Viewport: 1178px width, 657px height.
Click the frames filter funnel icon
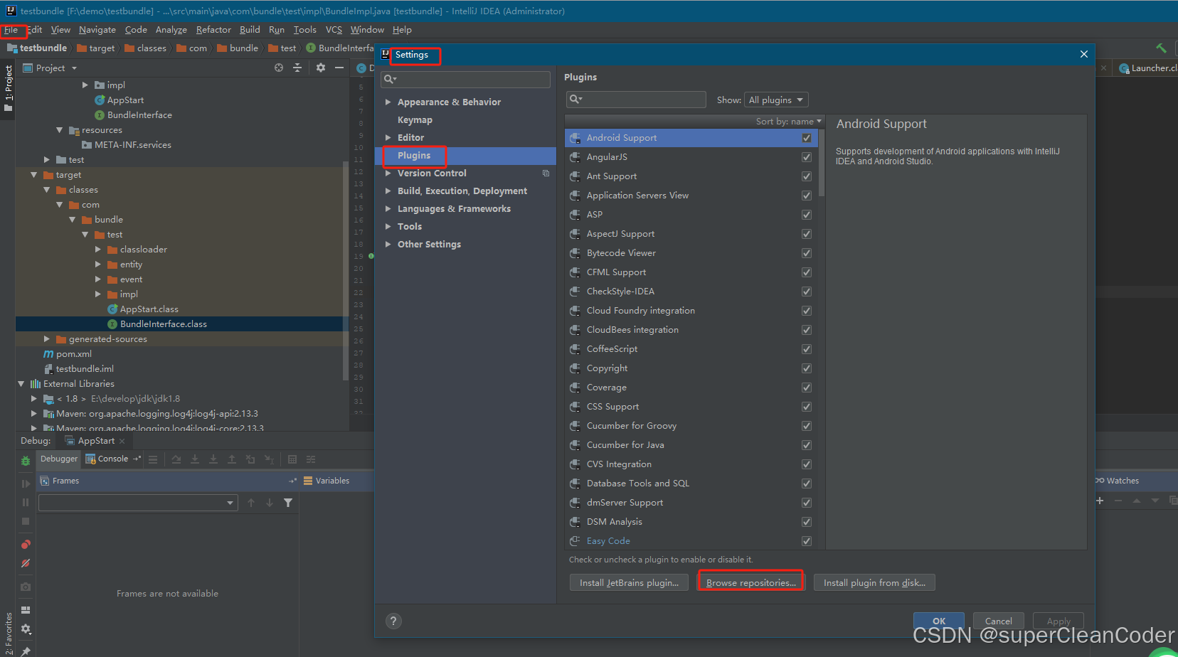[x=288, y=503]
